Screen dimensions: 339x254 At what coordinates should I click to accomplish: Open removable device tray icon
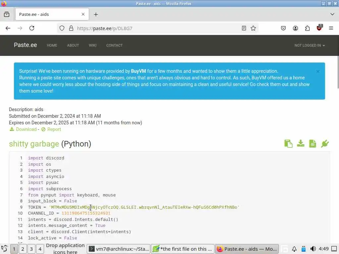point(304,249)
